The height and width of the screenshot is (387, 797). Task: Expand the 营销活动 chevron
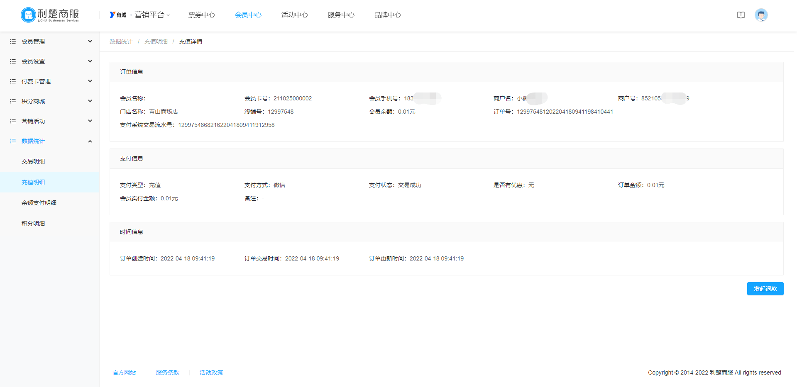[90, 121]
